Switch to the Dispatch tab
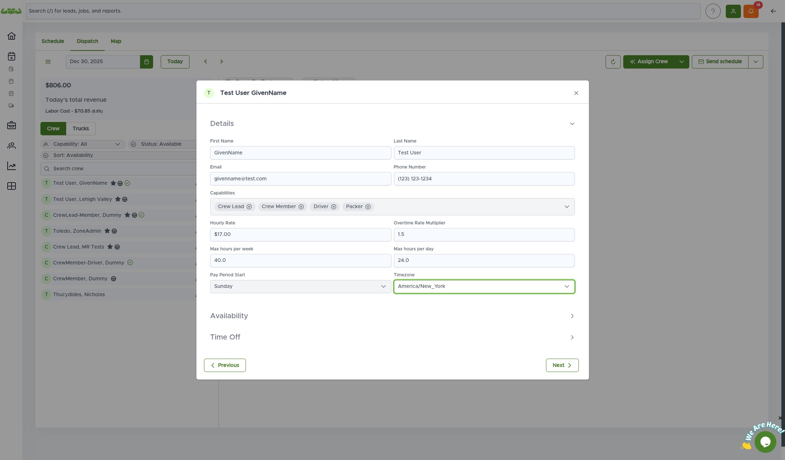 (x=87, y=41)
